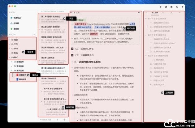
Task: Click 添加新页面 to add a page
Action: [x=47, y=119]
